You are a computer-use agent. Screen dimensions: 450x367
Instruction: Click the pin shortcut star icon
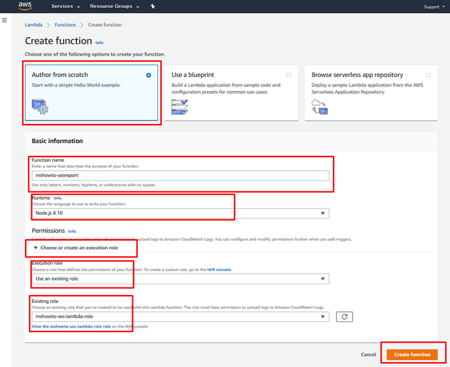tap(153, 6)
